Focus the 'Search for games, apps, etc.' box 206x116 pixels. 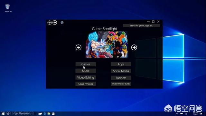click(x=141, y=26)
